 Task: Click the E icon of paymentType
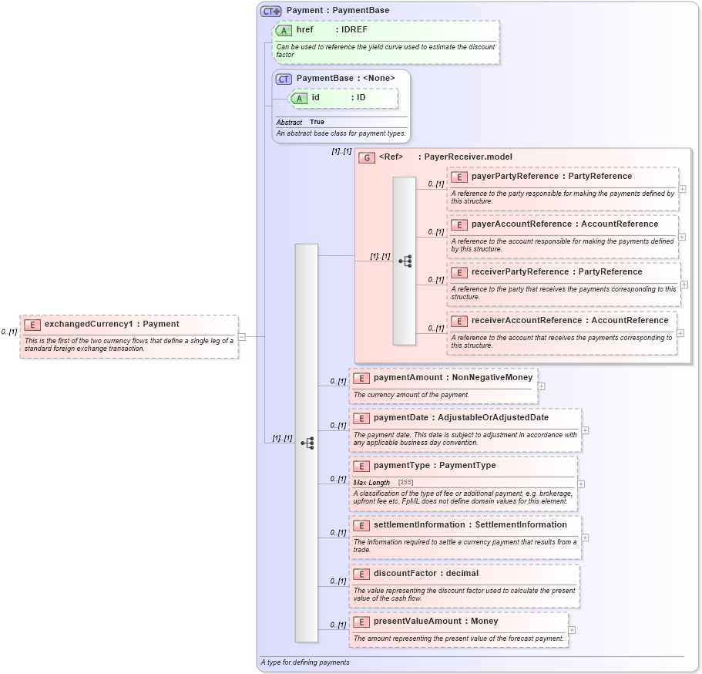pyautogui.click(x=361, y=467)
